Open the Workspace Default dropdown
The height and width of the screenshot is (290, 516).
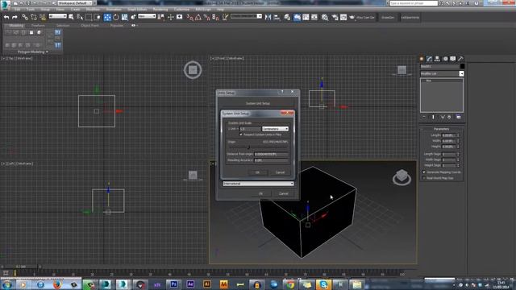pos(75,3)
